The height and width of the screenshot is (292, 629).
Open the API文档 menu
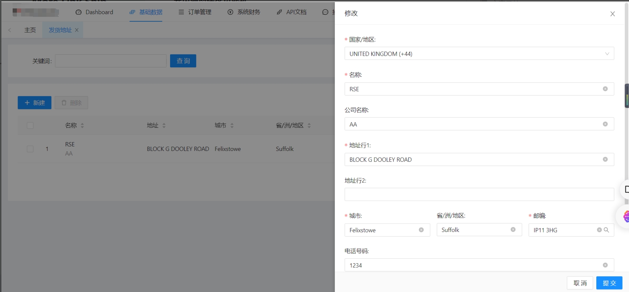tap(291, 12)
